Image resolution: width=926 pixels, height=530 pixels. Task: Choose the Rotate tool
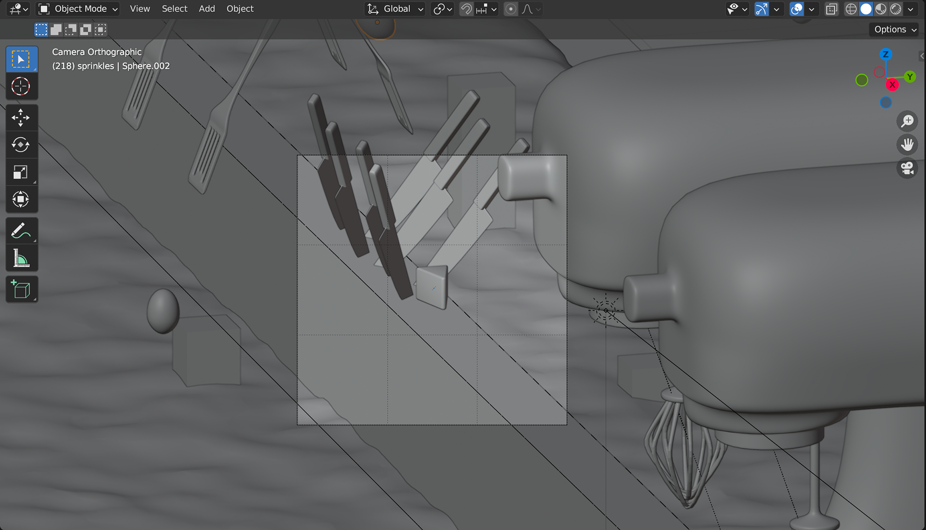coord(21,145)
